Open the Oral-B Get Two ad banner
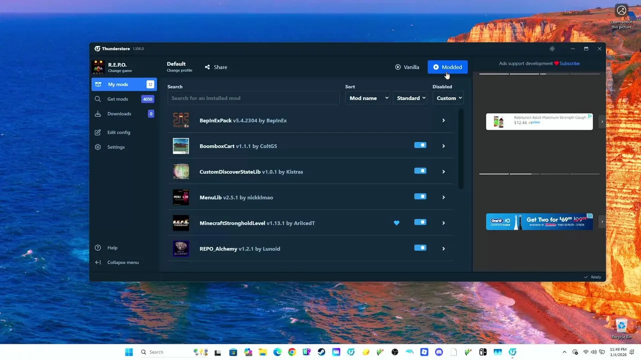641x360 pixels. 539,221
